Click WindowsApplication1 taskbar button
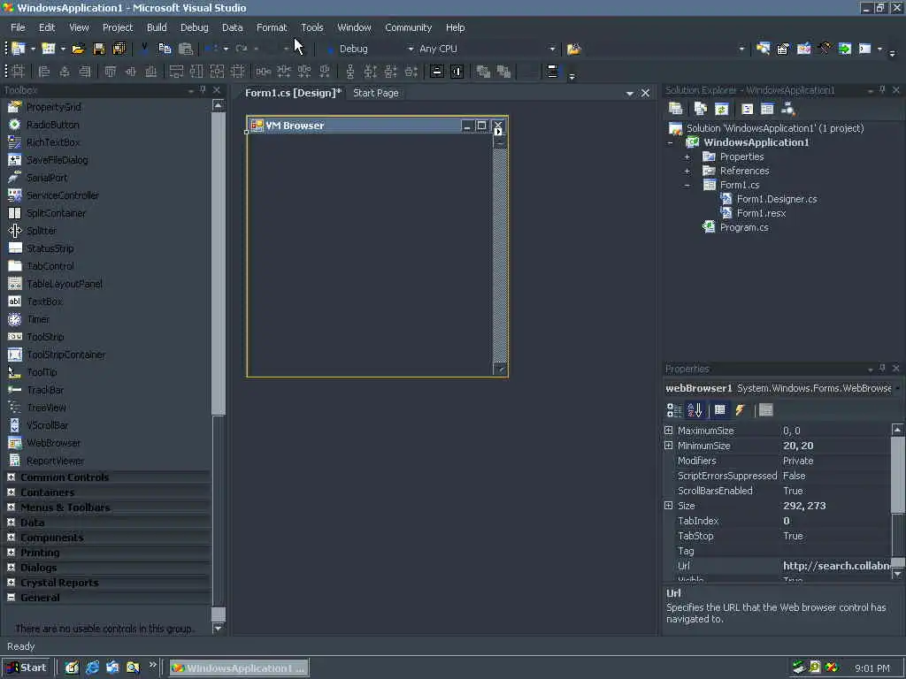This screenshot has height=679, width=906. 239,668
